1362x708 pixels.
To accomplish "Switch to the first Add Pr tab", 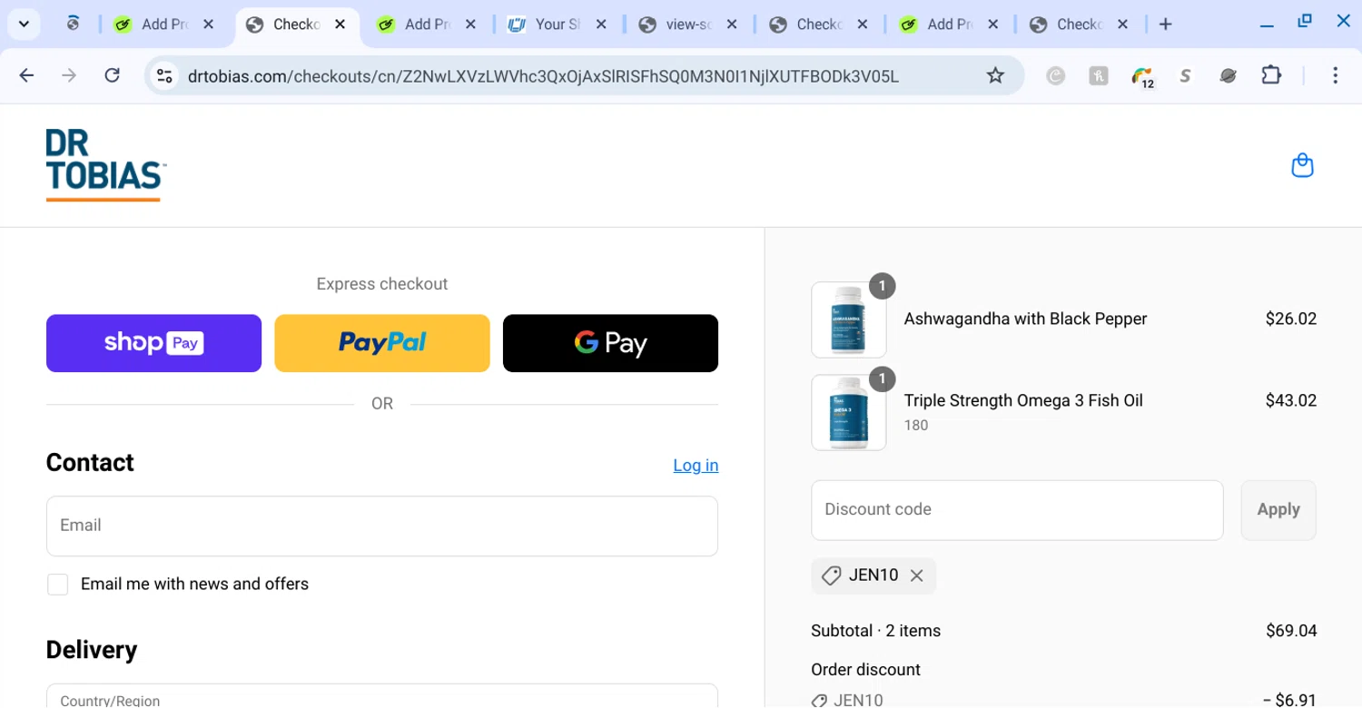I will (x=164, y=25).
